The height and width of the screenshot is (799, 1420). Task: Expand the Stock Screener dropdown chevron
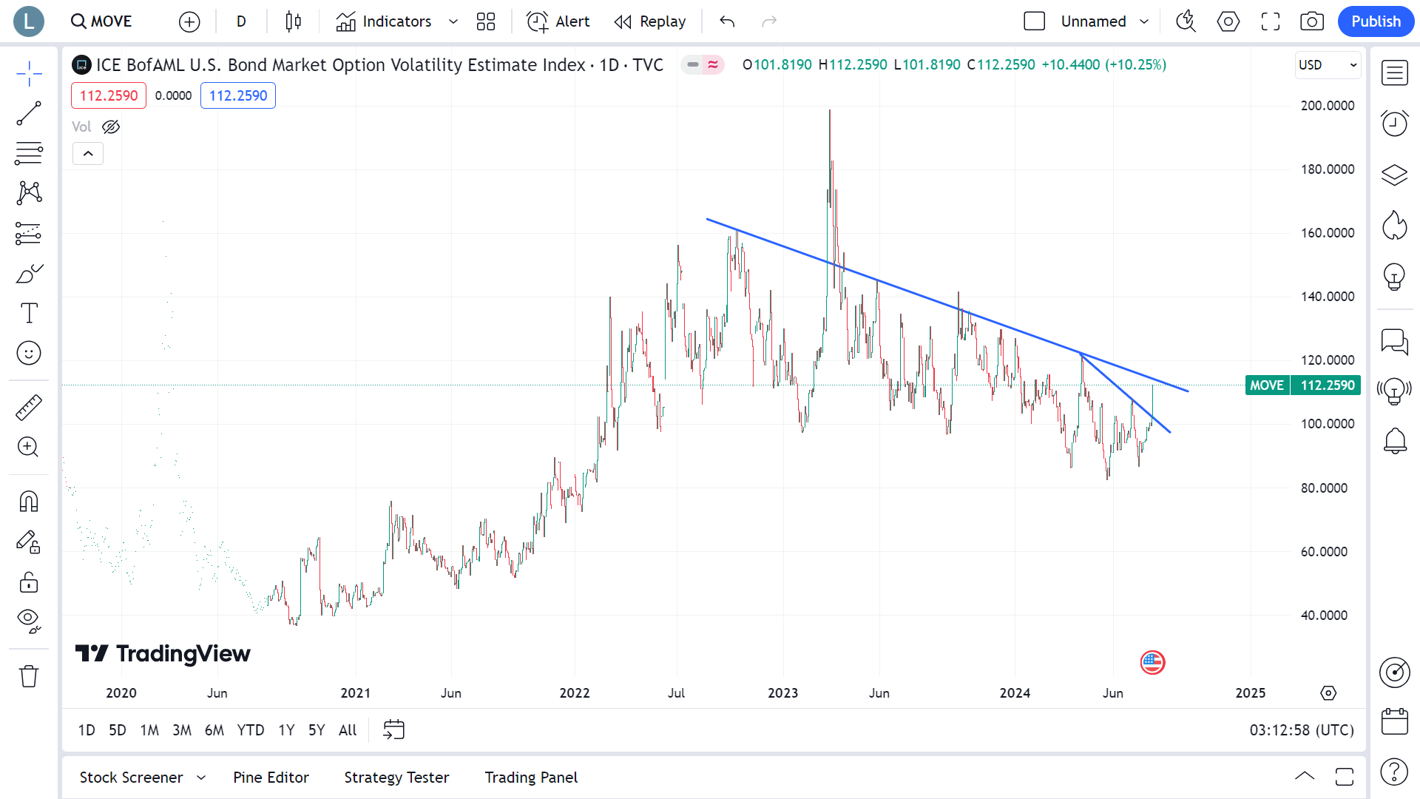201,778
